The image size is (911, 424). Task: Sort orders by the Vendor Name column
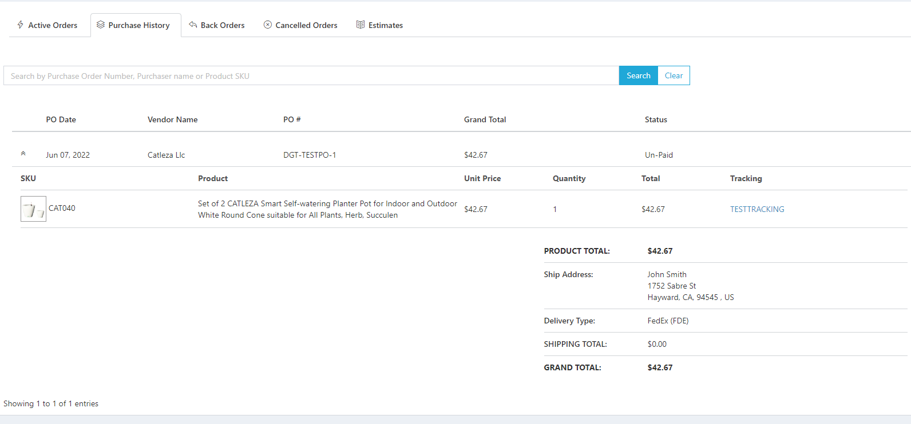(172, 119)
